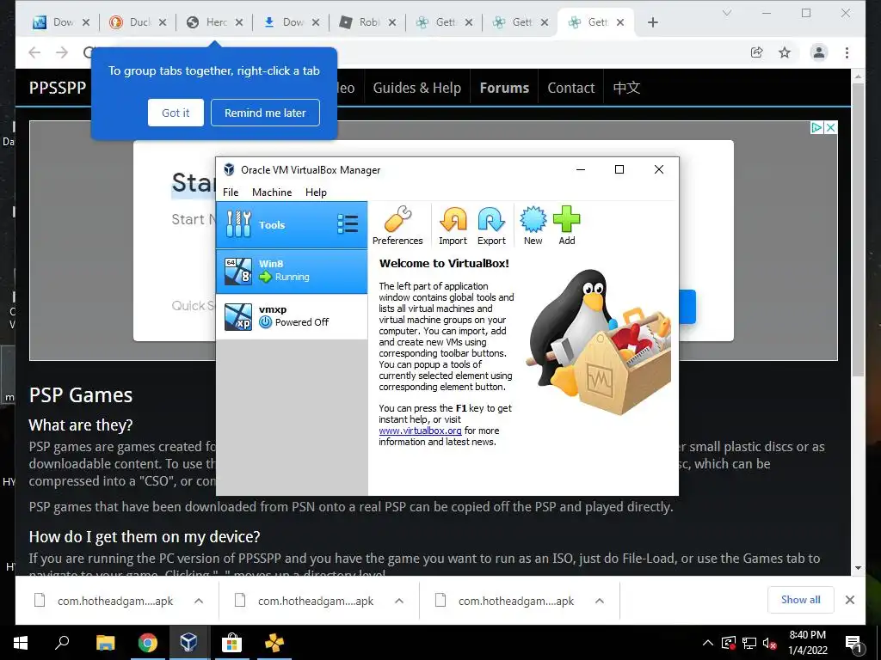Click the green Add machine icon

pos(566,226)
